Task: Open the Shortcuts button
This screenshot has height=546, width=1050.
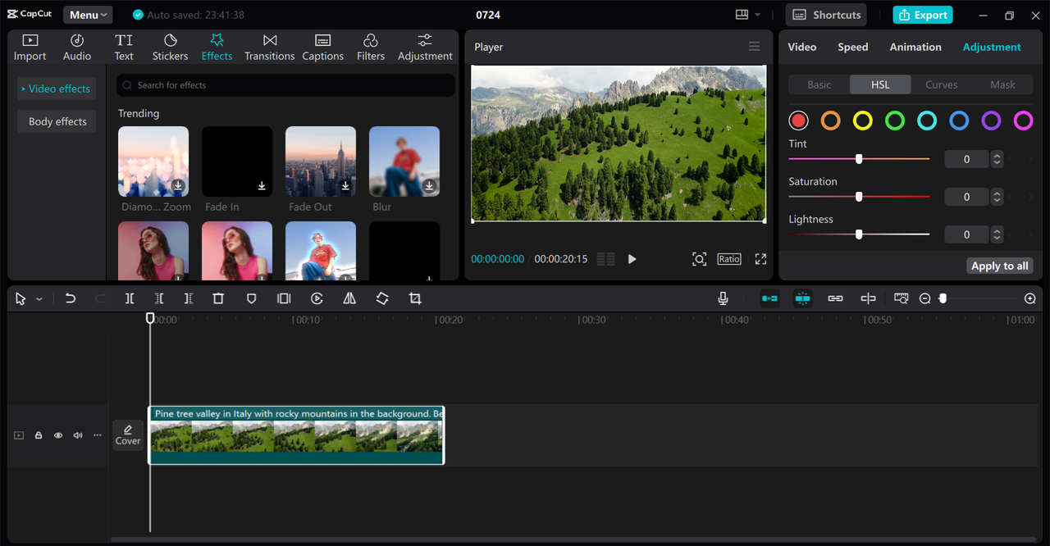Action: [x=827, y=15]
